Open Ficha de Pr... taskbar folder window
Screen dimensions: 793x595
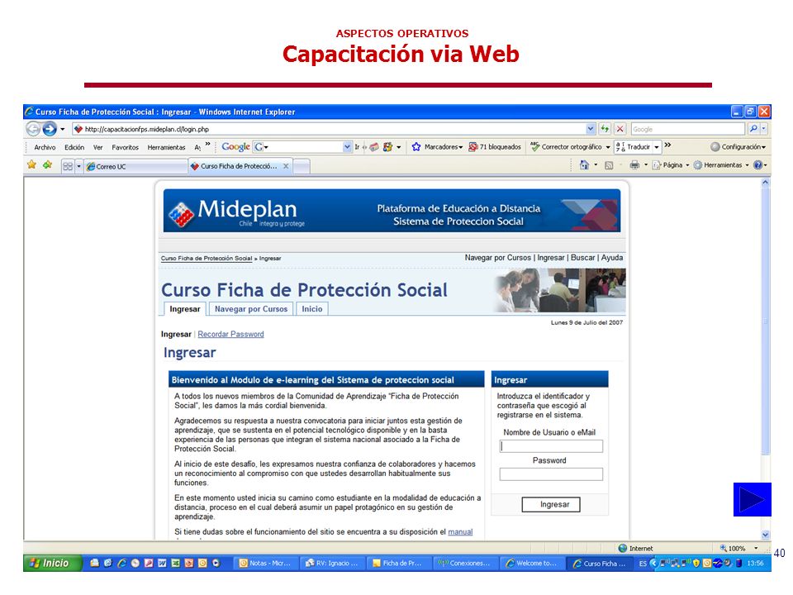coord(398,563)
